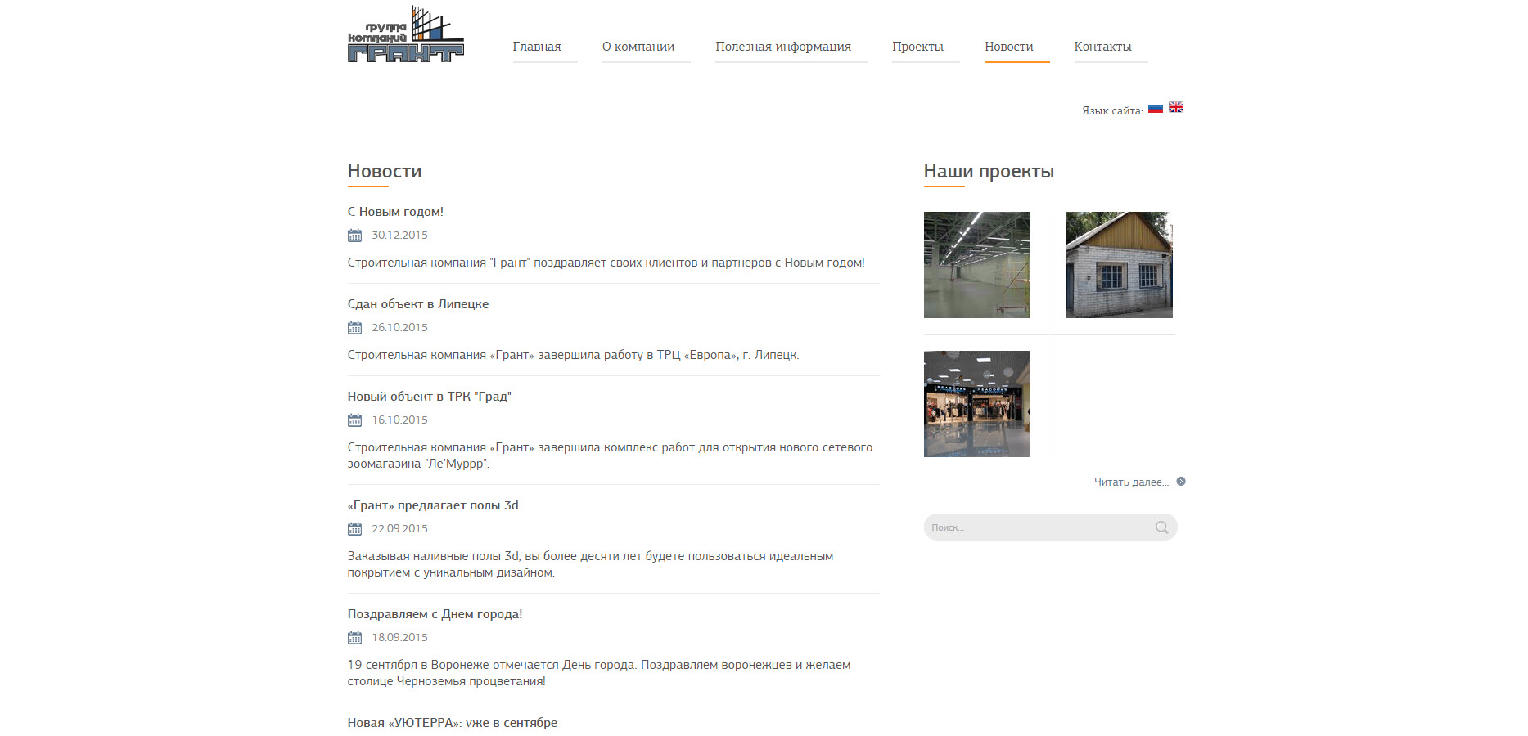
Task: Click the arrow icon next to Читать далее
Action: (1181, 482)
